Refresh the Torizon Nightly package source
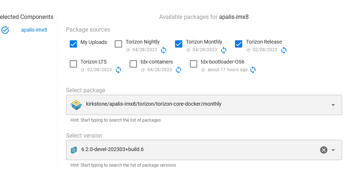The height and width of the screenshot is (183, 345). pos(163,50)
